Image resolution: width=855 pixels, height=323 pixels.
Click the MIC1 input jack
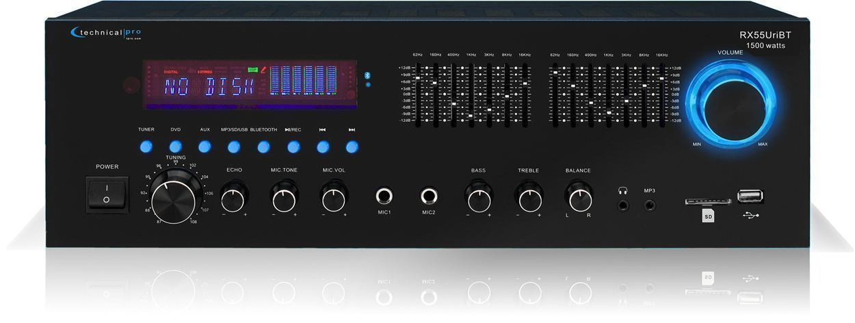384,197
